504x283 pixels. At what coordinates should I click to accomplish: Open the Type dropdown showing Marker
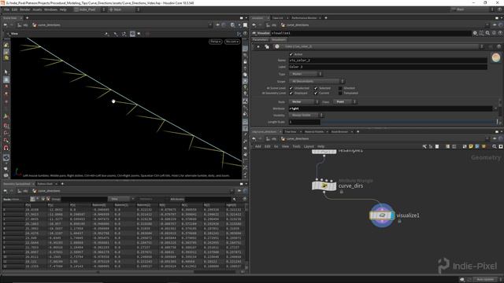[306, 74]
